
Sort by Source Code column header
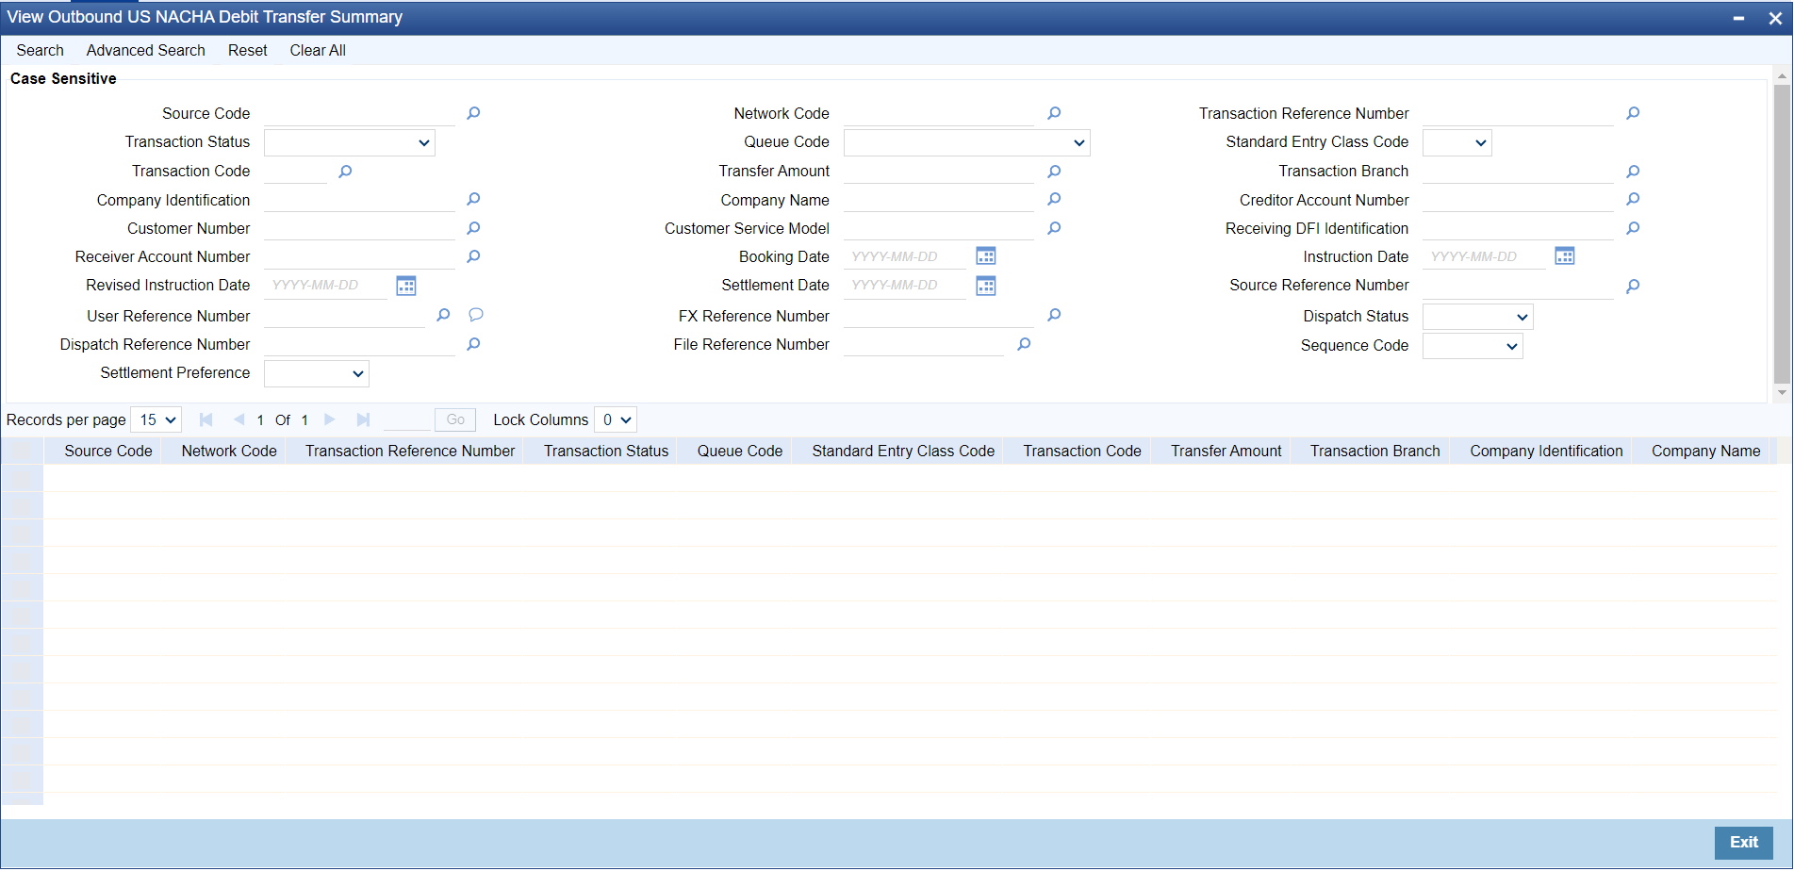coord(108,451)
